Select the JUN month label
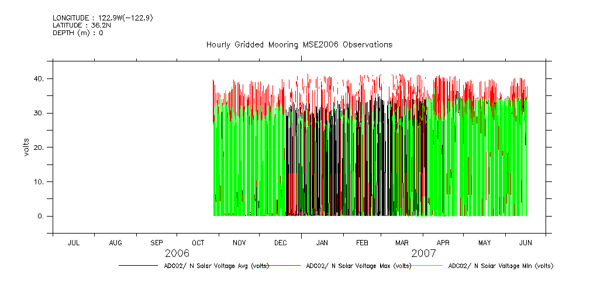 526,242
